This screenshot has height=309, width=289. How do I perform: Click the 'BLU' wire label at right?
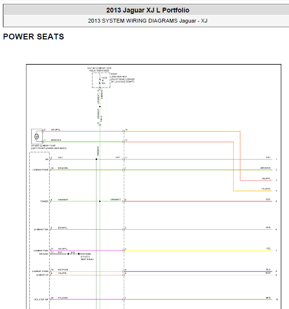(268, 270)
